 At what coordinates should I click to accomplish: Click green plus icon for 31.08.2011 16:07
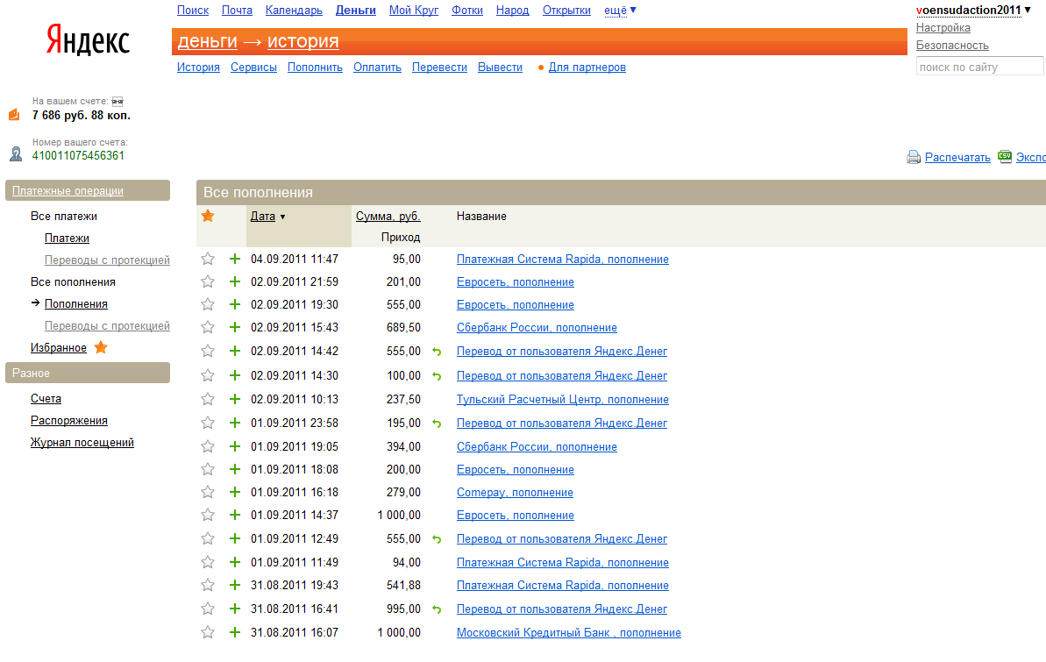[235, 632]
